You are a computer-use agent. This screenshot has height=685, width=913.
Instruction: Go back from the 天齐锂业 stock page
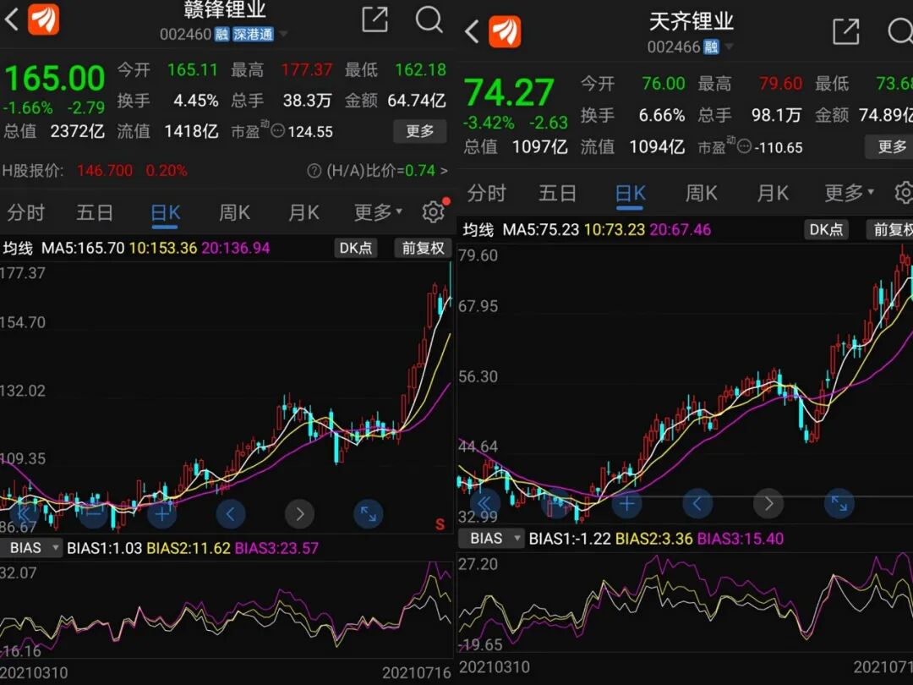tap(472, 31)
